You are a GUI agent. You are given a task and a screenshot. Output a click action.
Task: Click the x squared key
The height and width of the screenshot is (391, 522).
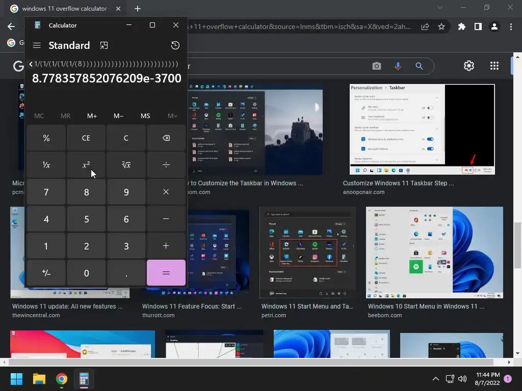click(86, 165)
